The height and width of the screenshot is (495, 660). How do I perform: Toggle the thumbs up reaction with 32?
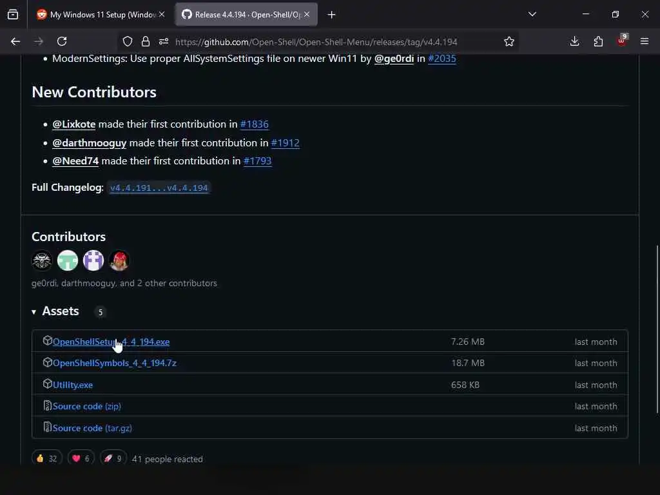46,458
